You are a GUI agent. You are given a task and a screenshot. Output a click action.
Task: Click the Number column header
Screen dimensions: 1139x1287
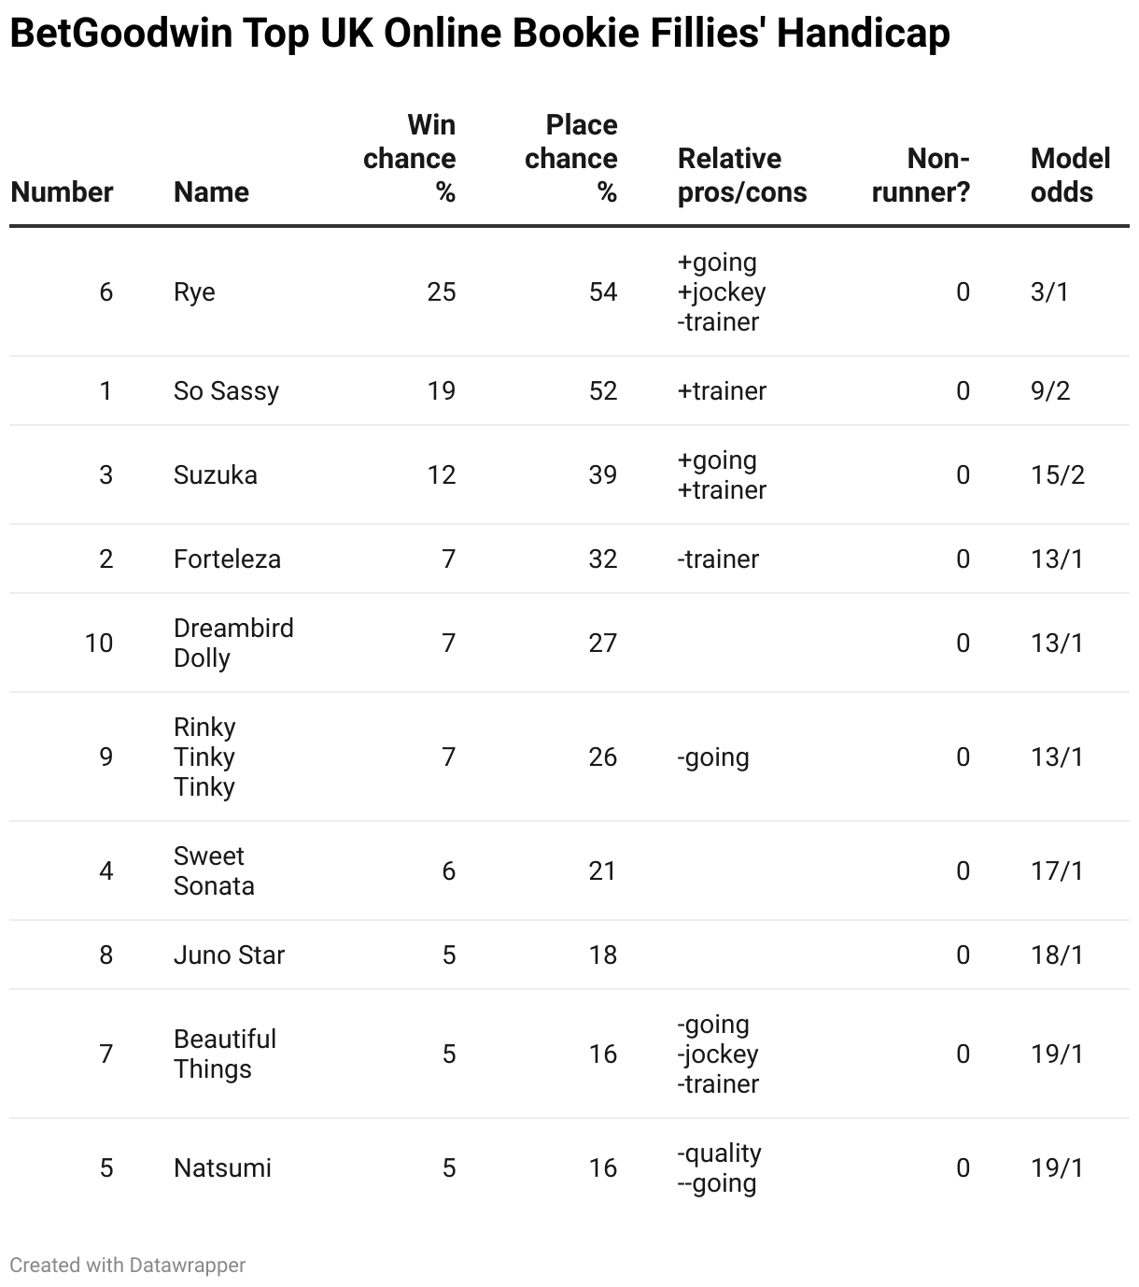pyautogui.click(x=62, y=191)
